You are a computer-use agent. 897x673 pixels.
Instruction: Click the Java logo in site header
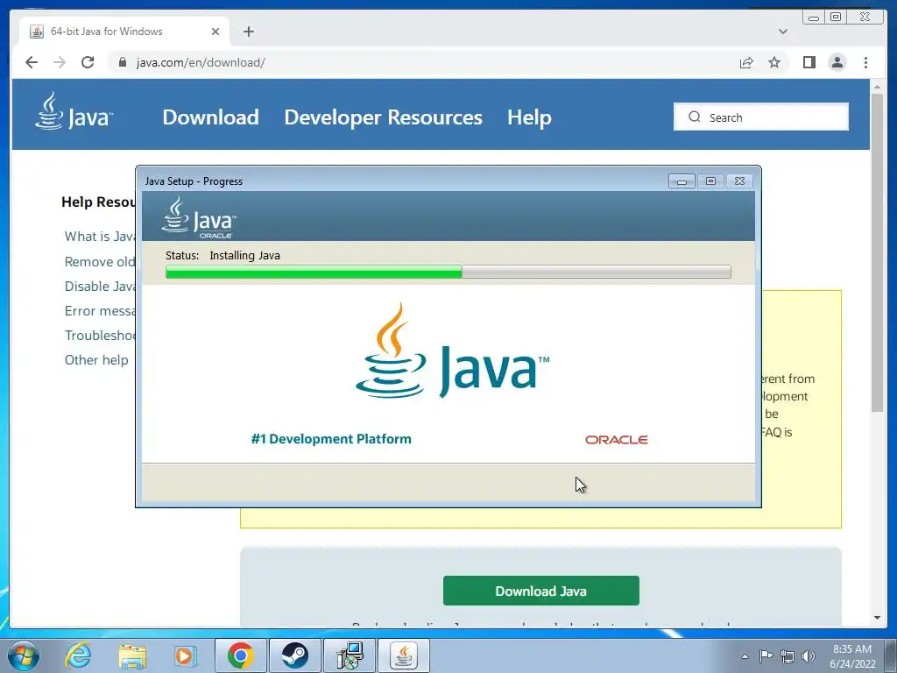point(74,111)
